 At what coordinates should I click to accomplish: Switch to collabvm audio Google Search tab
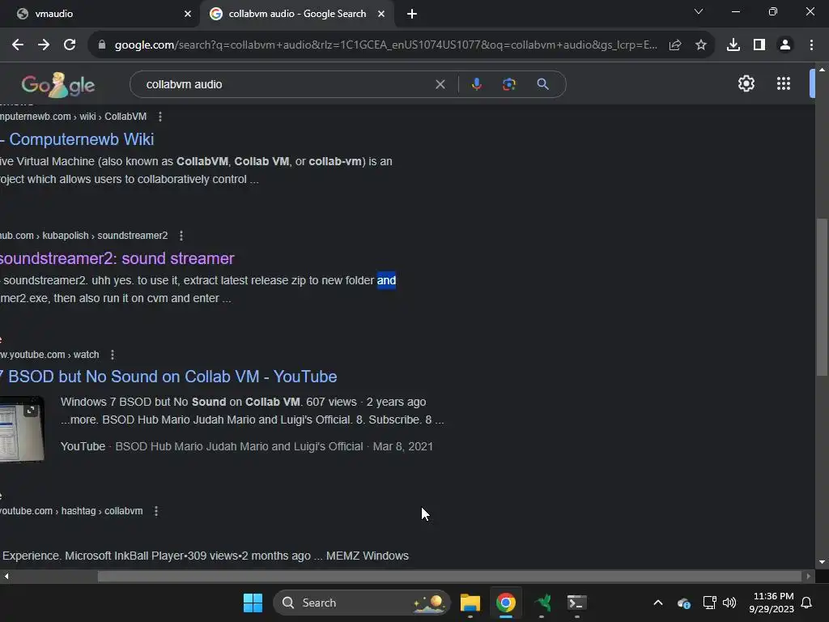[x=297, y=14]
